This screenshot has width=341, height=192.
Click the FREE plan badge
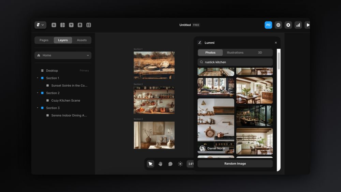196,25
